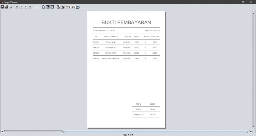Toggle Fit Width view mode
This screenshot has height=136, width=256.
[52, 7]
